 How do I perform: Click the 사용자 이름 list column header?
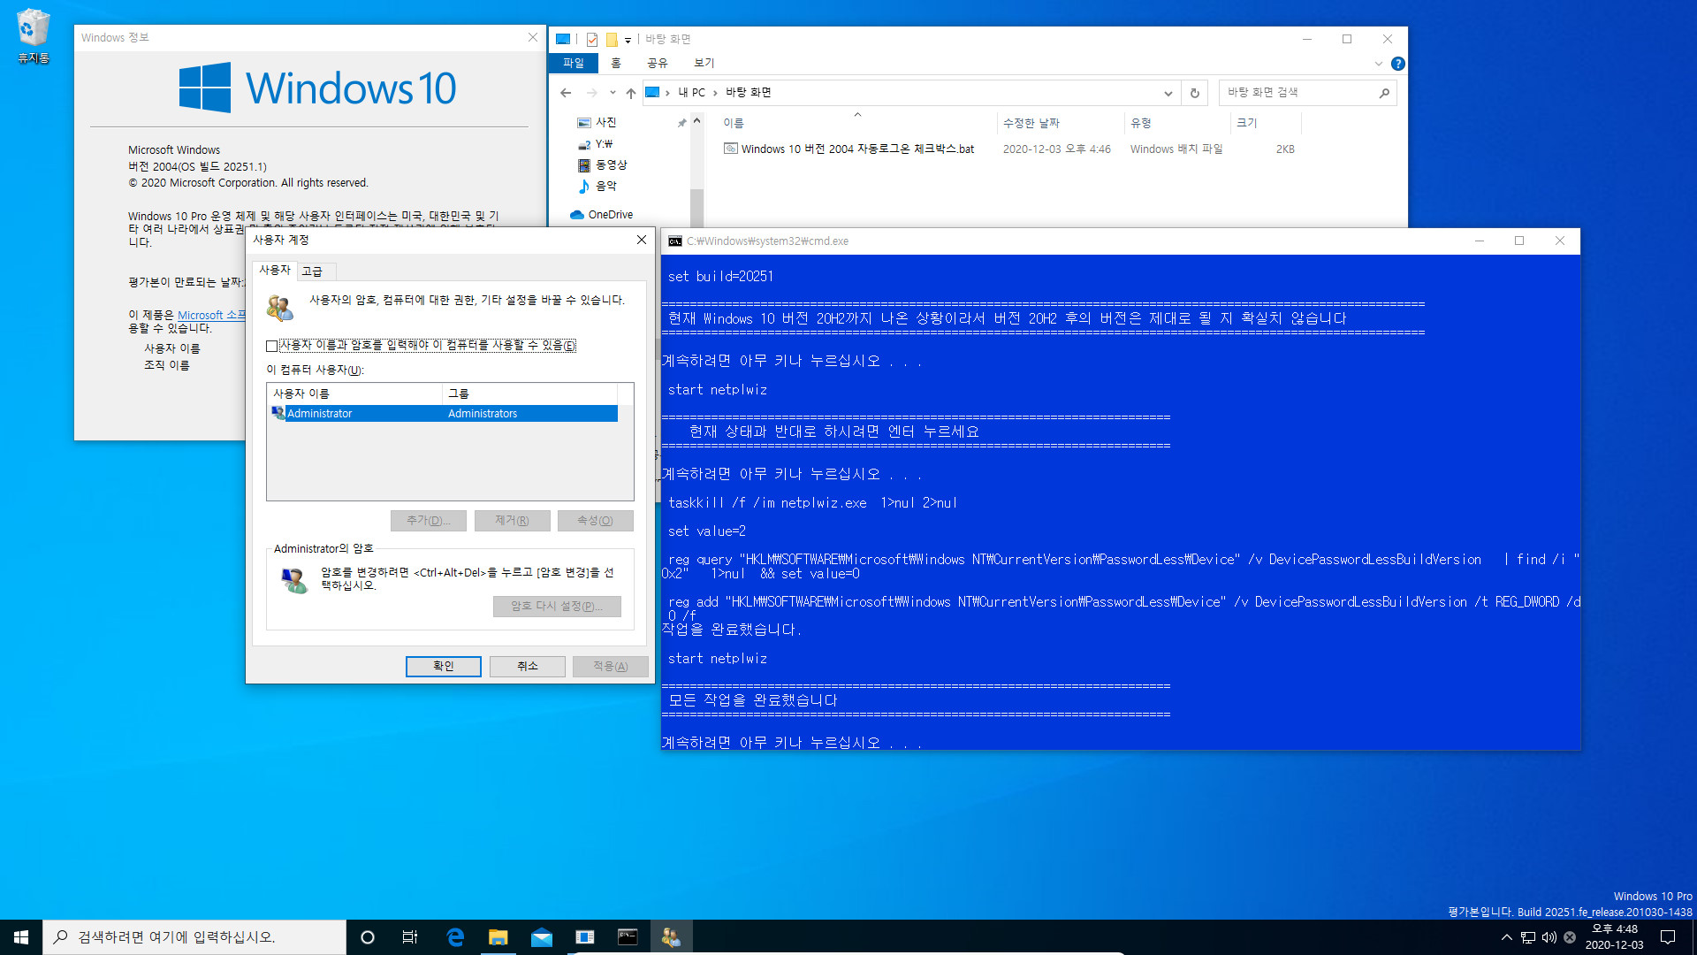pos(354,393)
